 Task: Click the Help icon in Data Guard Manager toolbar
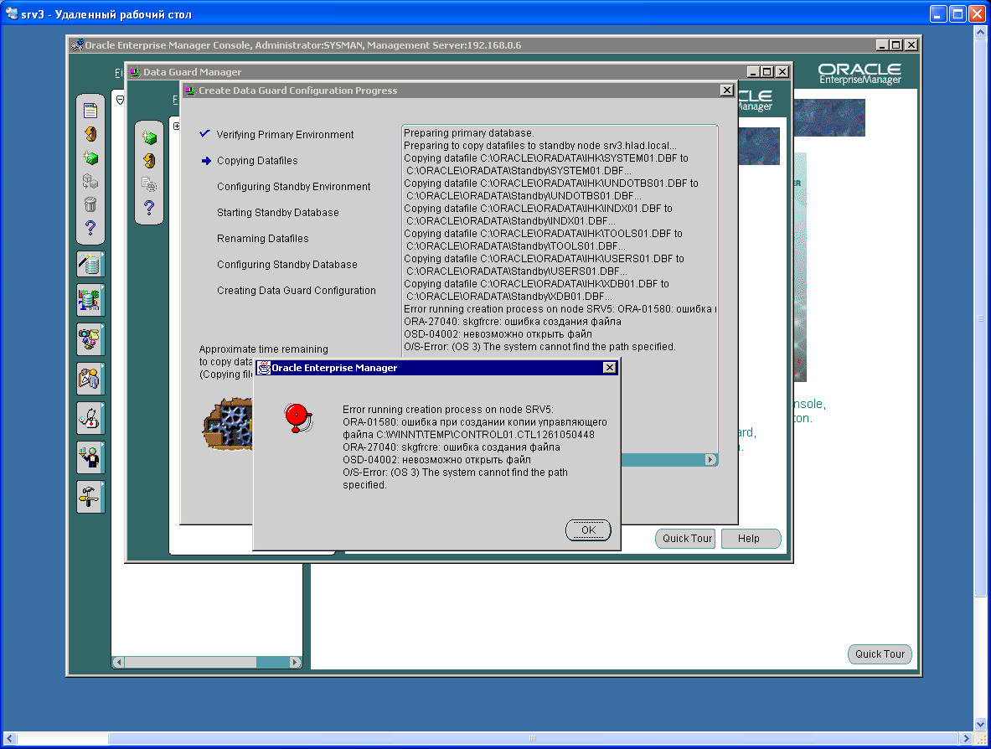149,207
